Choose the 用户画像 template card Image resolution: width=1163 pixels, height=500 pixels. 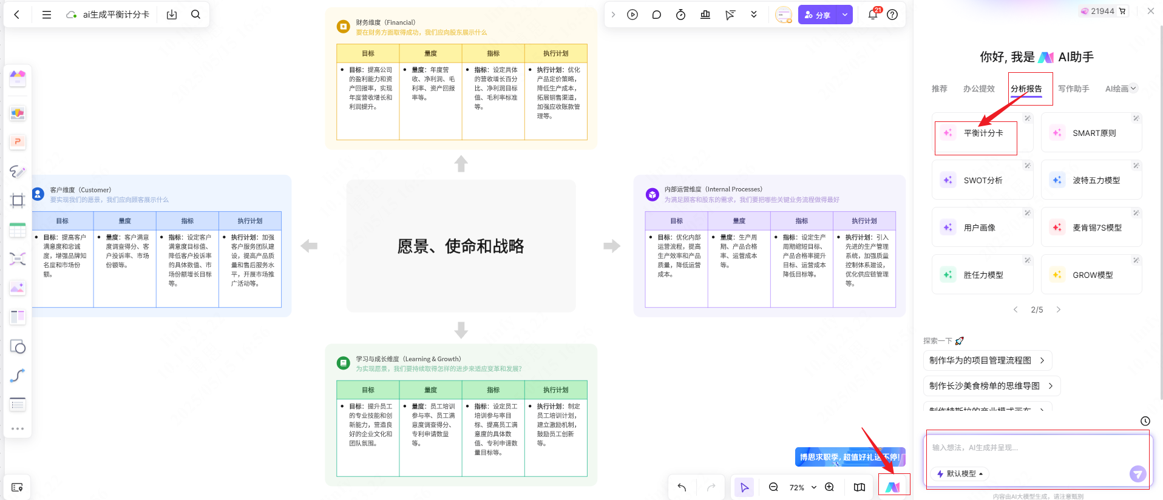[983, 228]
